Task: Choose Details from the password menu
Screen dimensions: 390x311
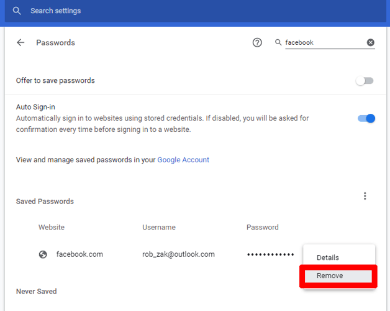Action: pyautogui.click(x=338, y=258)
